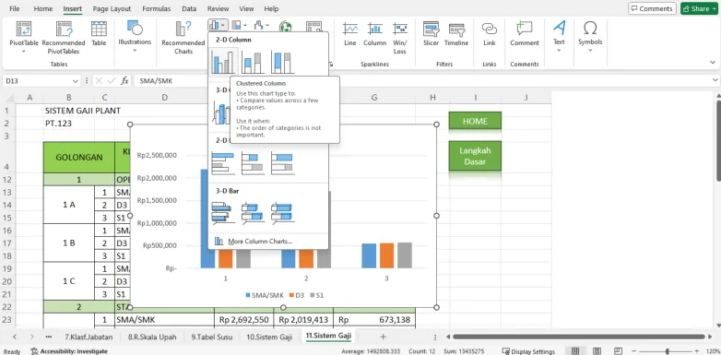Switch to Page Layout view
The width and height of the screenshot is (721, 355).
tap(597, 351)
